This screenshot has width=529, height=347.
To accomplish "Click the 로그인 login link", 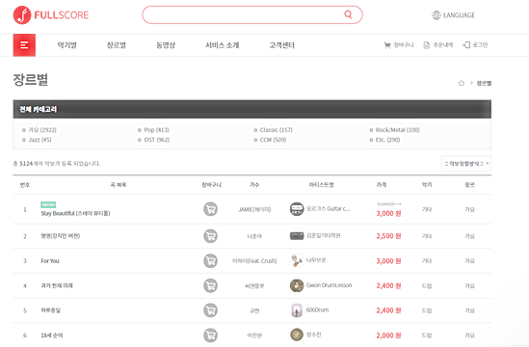I will (x=475, y=45).
